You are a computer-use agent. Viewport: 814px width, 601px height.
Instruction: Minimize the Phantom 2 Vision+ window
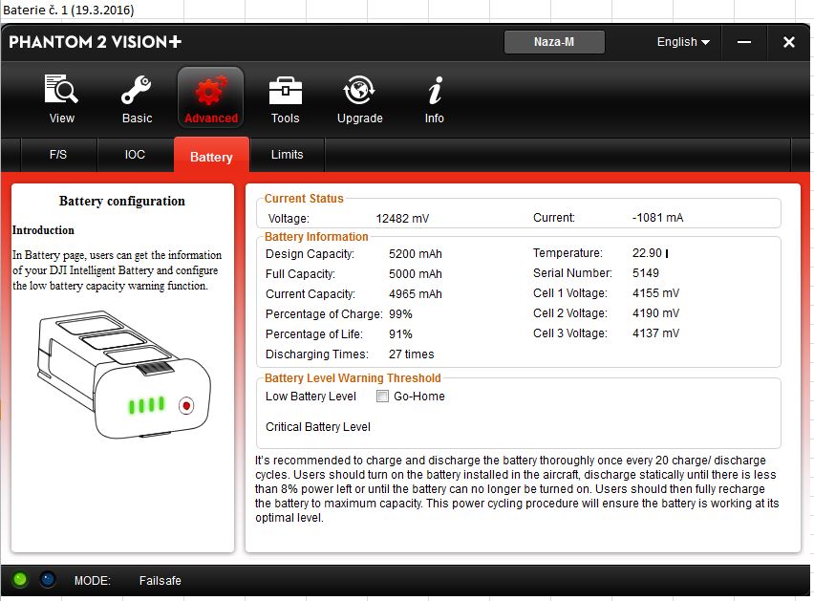[x=744, y=42]
